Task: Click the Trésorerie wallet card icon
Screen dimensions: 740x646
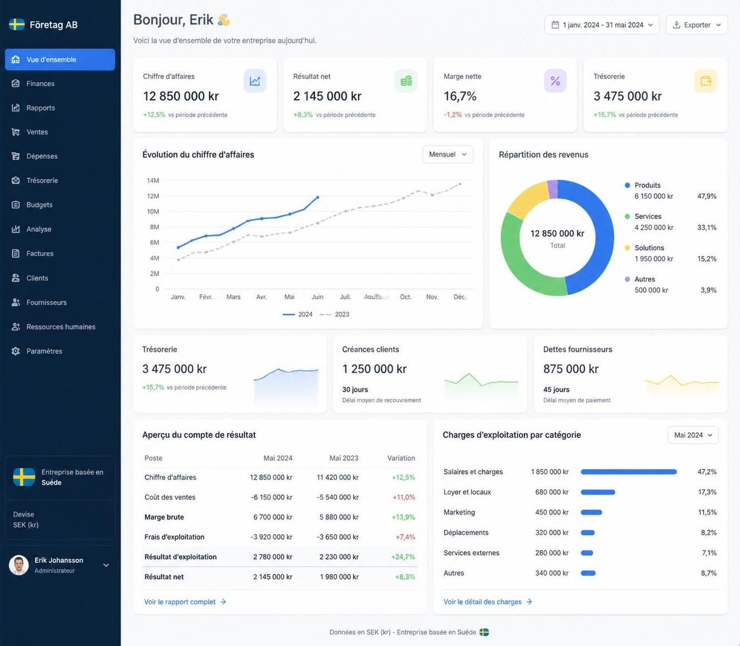Action: [x=706, y=81]
